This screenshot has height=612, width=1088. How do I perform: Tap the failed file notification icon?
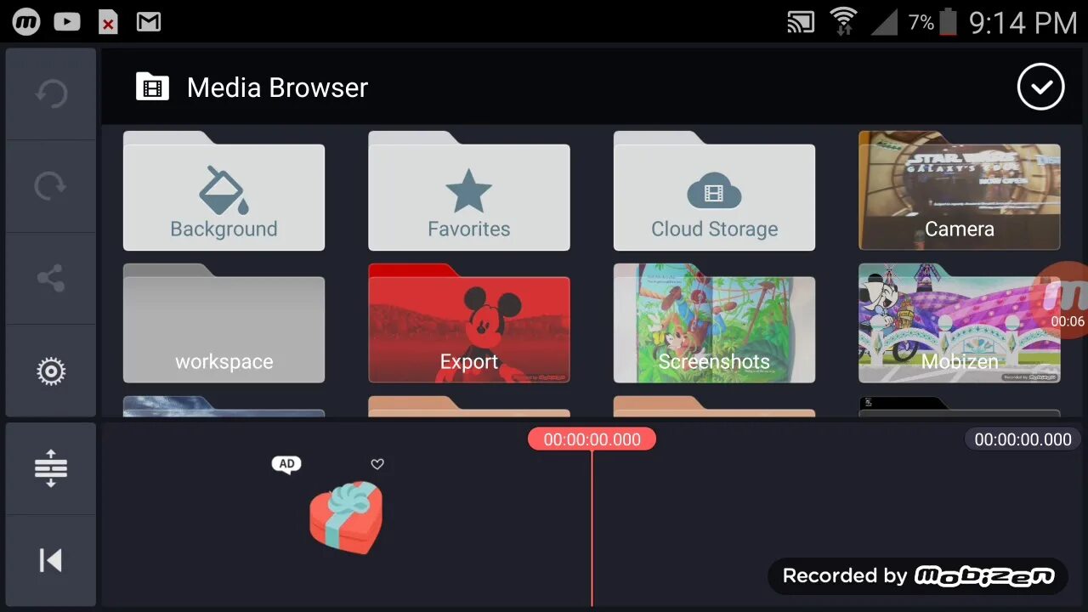[x=108, y=22]
